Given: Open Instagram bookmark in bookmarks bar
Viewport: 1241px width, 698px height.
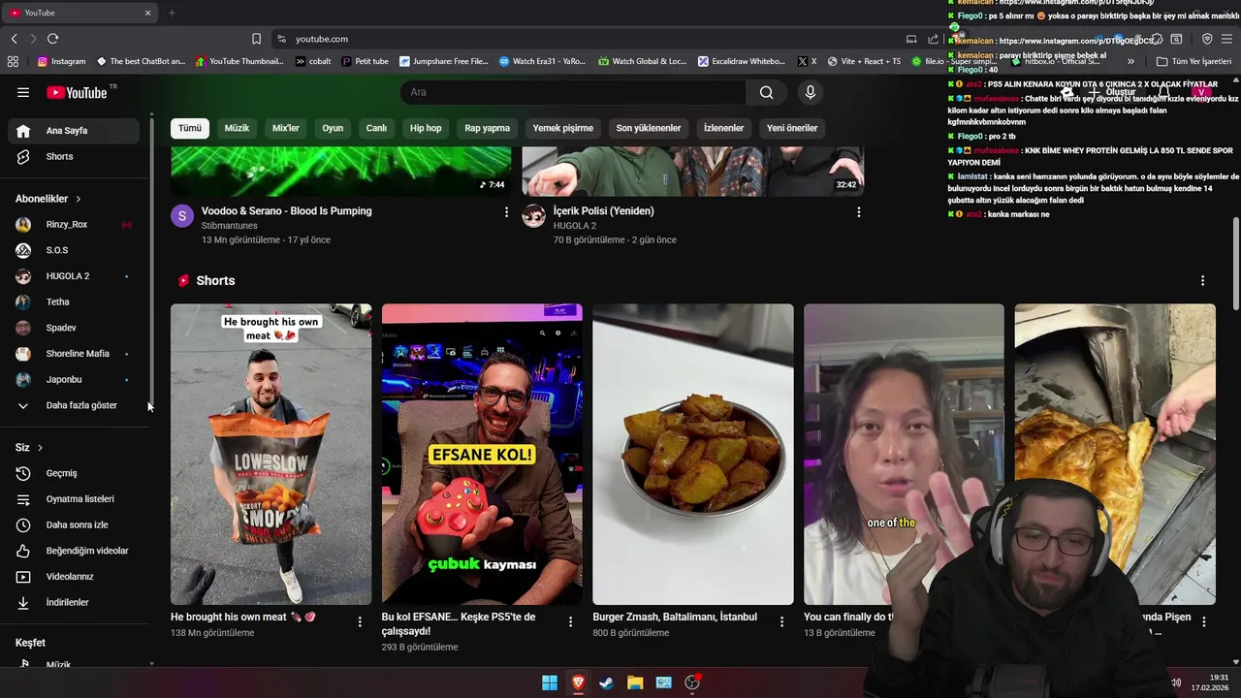Looking at the screenshot, I should coord(61,61).
